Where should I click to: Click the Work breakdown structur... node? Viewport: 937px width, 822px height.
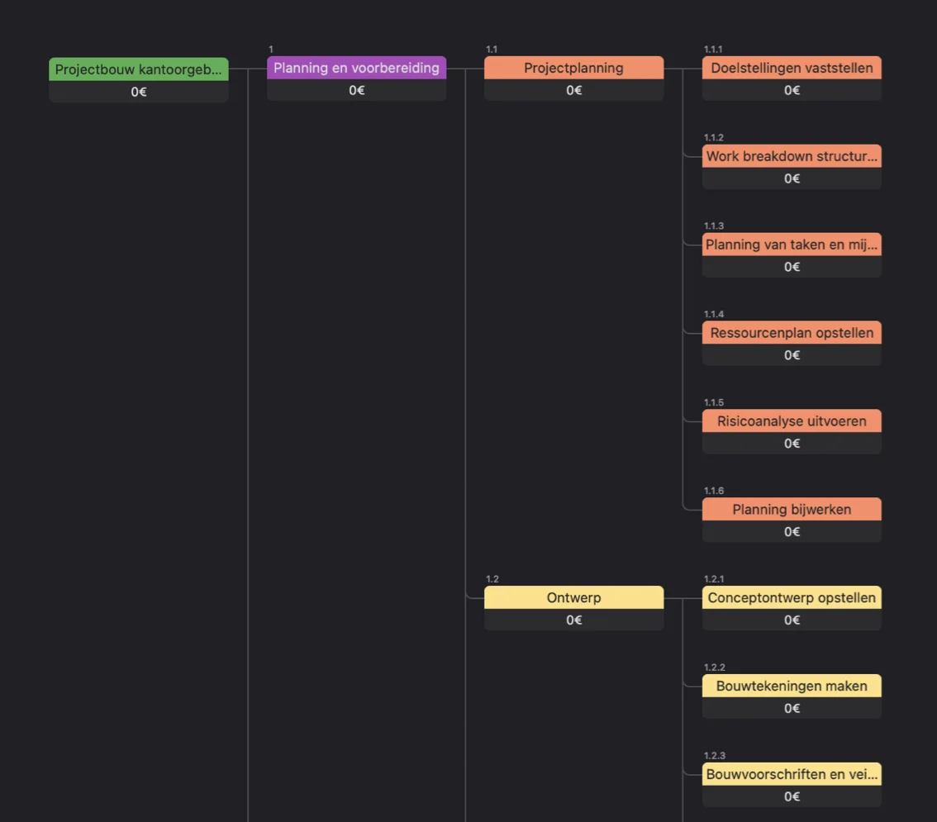point(792,156)
